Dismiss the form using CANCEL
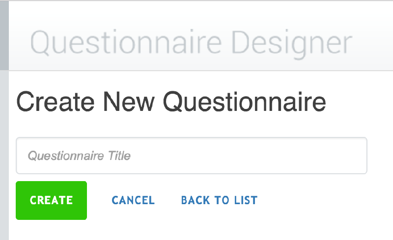 [133, 200]
